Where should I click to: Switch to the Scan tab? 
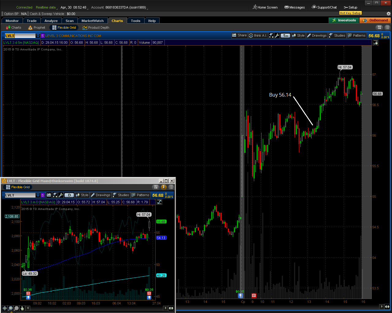(x=70, y=21)
